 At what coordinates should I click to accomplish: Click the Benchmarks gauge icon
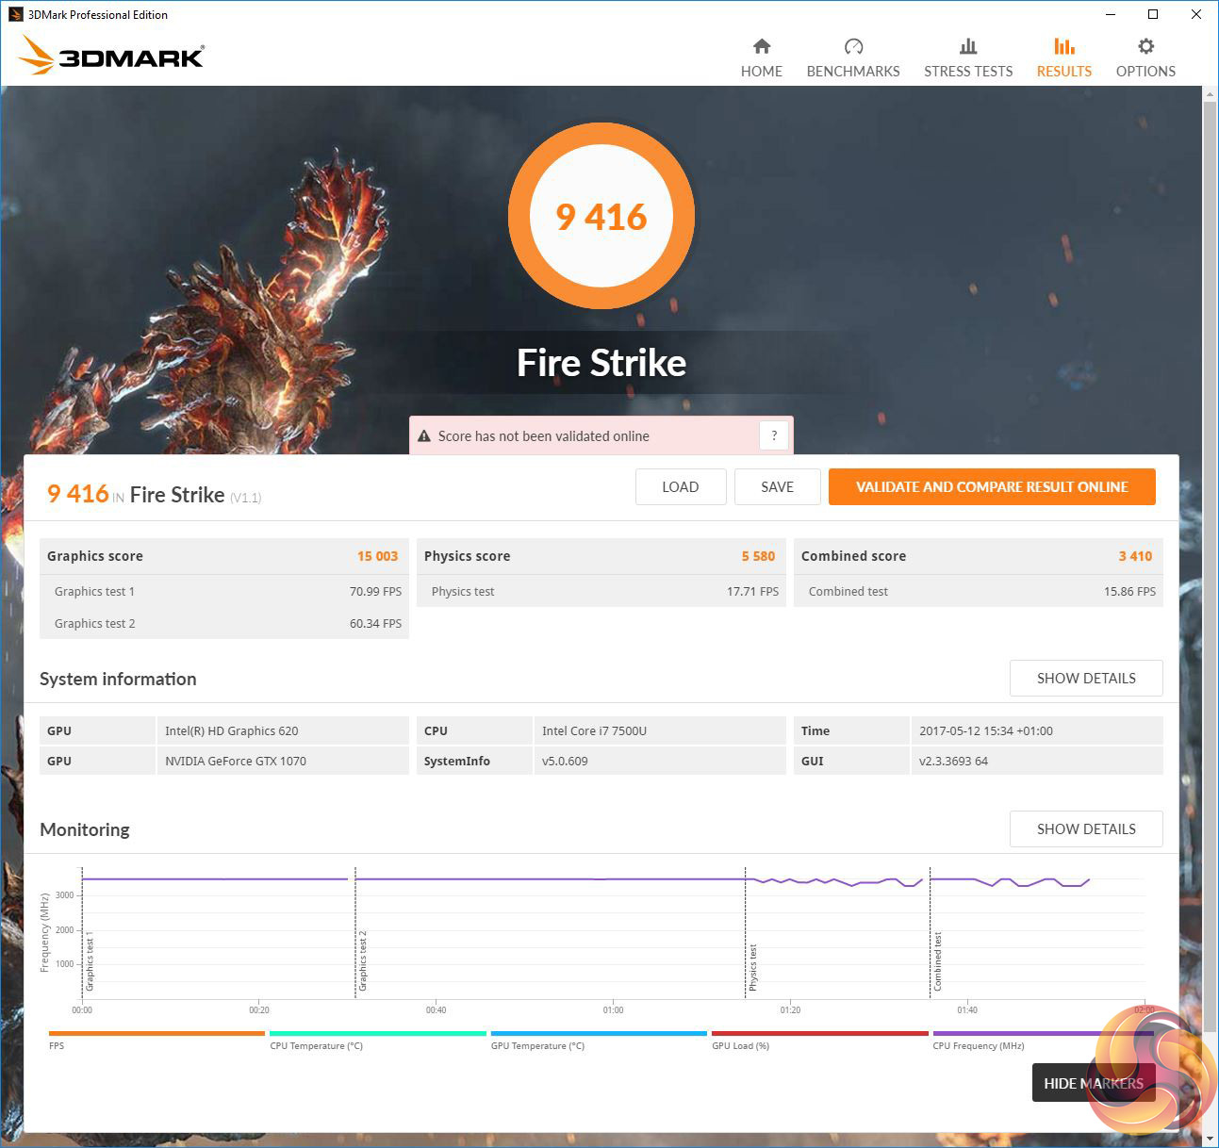click(853, 46)
